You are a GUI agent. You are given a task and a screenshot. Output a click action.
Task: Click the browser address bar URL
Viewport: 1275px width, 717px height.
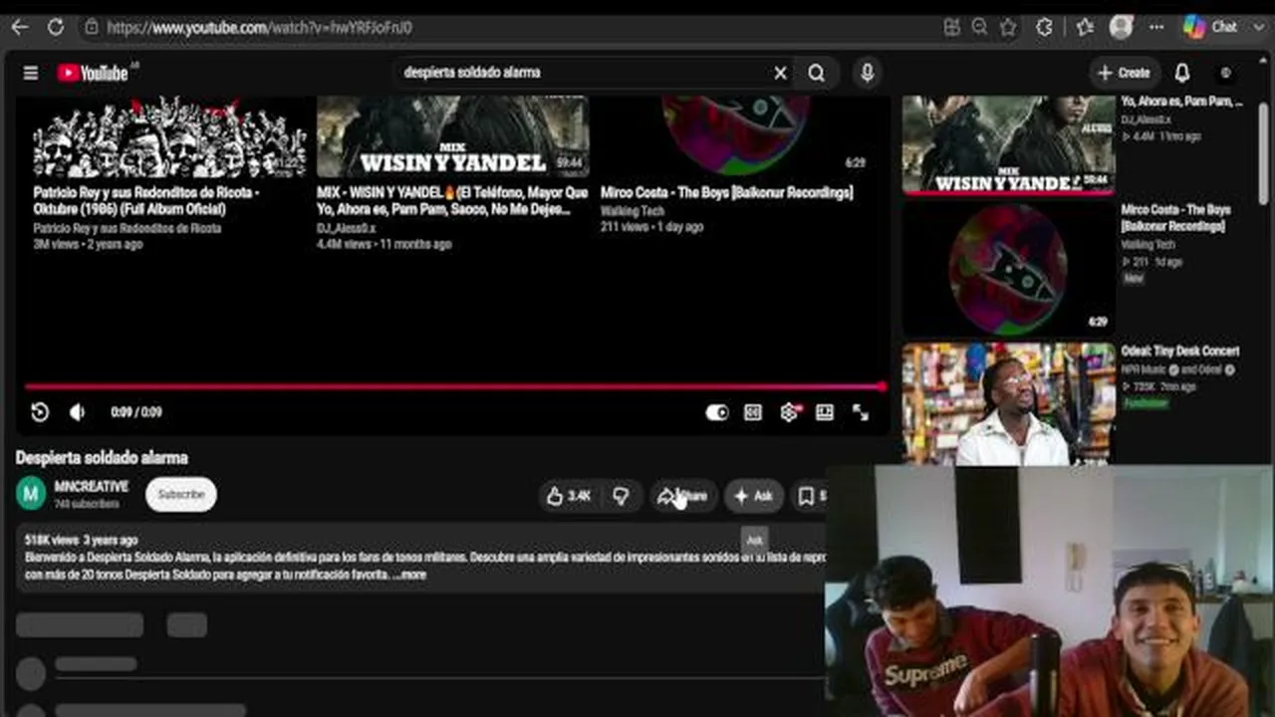(x=259, y=28)
